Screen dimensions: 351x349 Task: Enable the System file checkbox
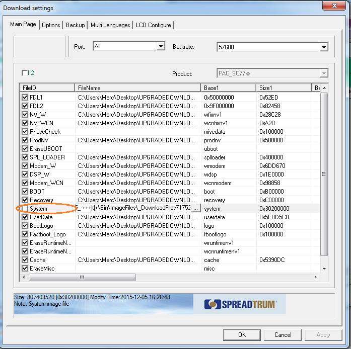[25, 208]
